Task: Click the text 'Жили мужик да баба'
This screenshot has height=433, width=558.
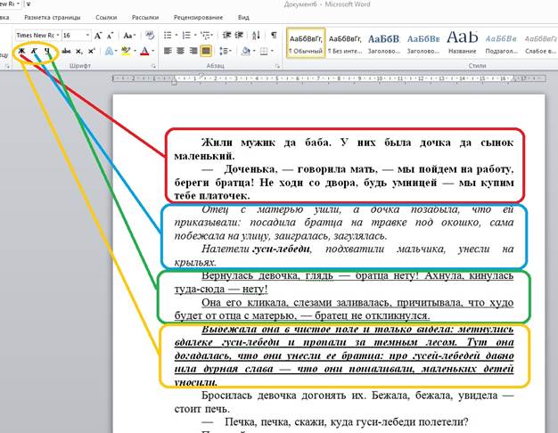Action: tap(267, 143)
